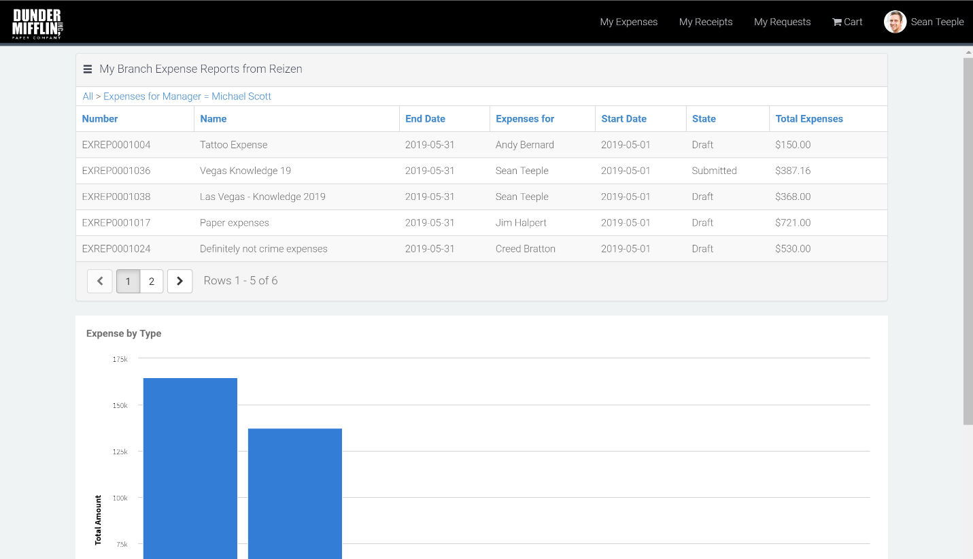The image size is (973, 559).
Task: Click Sean Teeple's avatar picture
Action: 895,22
